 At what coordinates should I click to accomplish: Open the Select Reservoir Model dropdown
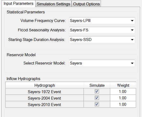102,63
